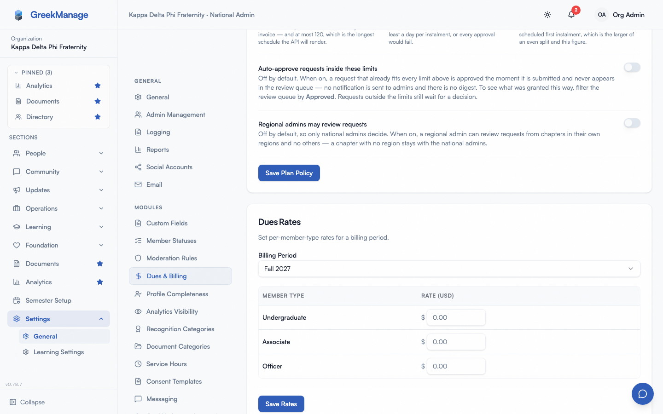663x414 pixels.
Task: Click the GreekManage logo icon
Action: (x=18, y=15)
